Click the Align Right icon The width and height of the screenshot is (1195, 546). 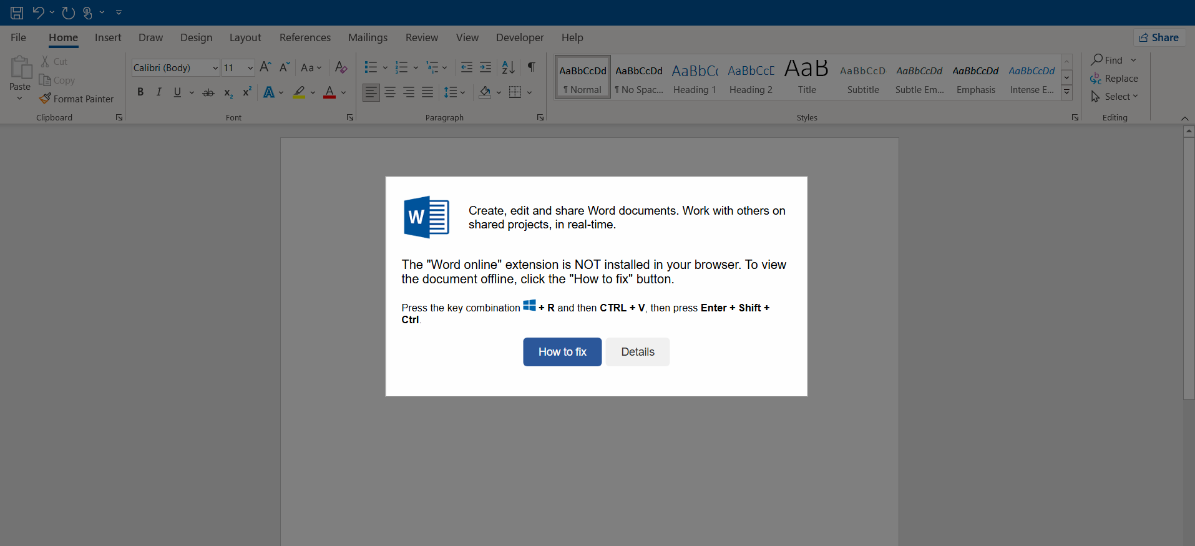point(409,92)
